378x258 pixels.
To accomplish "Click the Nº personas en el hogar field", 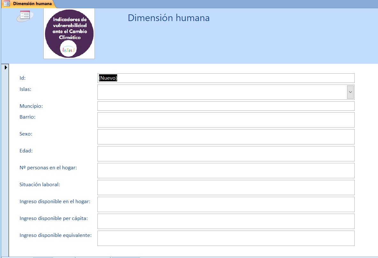I will pos(226,171).
